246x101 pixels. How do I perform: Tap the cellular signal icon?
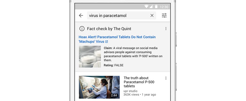click(x=151, y=7)
